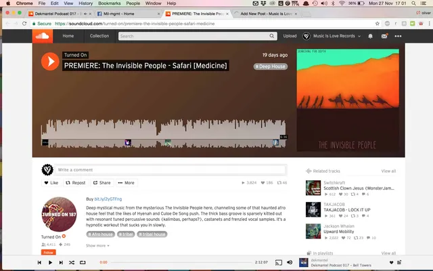Viewport: 433px width, 271px height.
Task: Open TAKJACOB - LOCK IT UP track
Action: (x=347, y=210)
